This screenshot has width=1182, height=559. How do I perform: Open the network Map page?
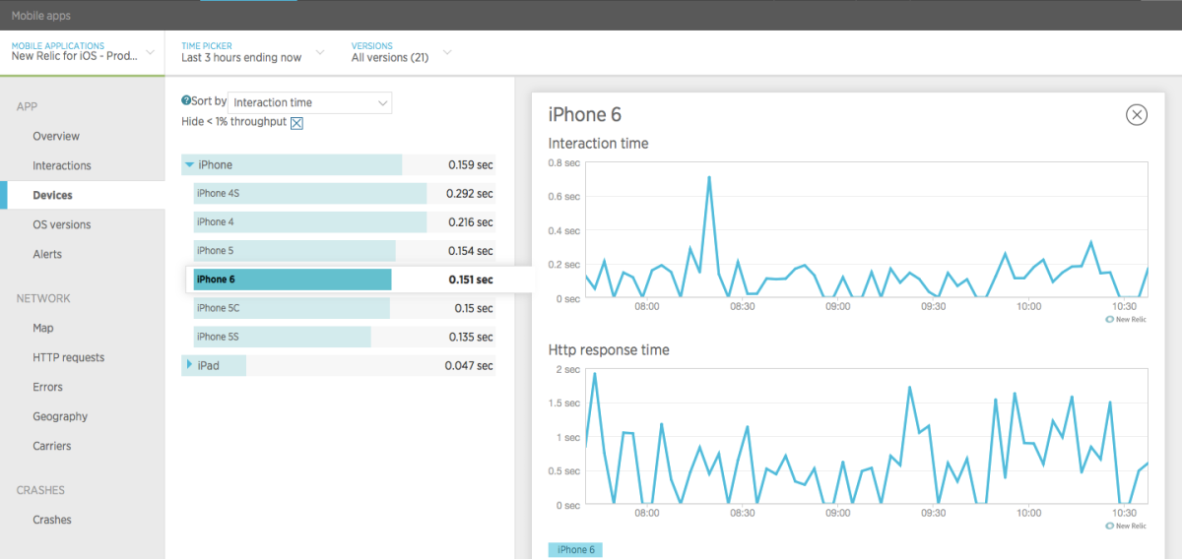coord(43,328)
